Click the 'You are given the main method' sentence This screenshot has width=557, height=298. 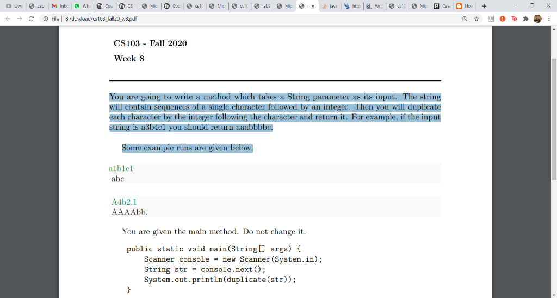(213, 232)
